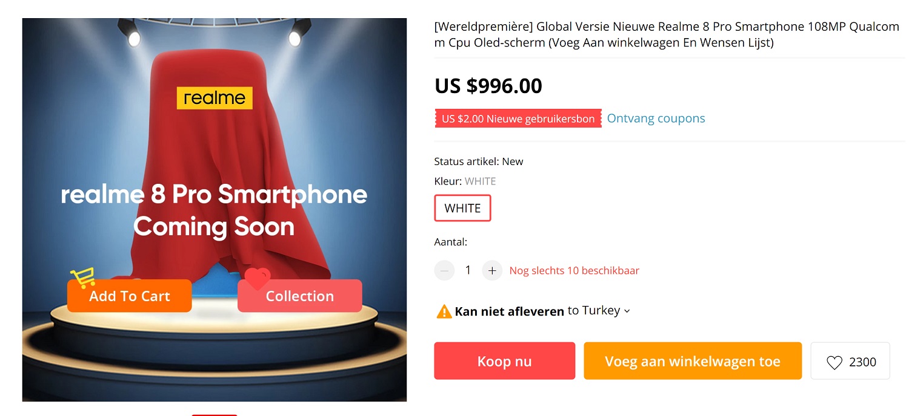Click the yellow shopping cart icon
The height and width of the screenshot is (416, 909).
[x=82, y=278]
